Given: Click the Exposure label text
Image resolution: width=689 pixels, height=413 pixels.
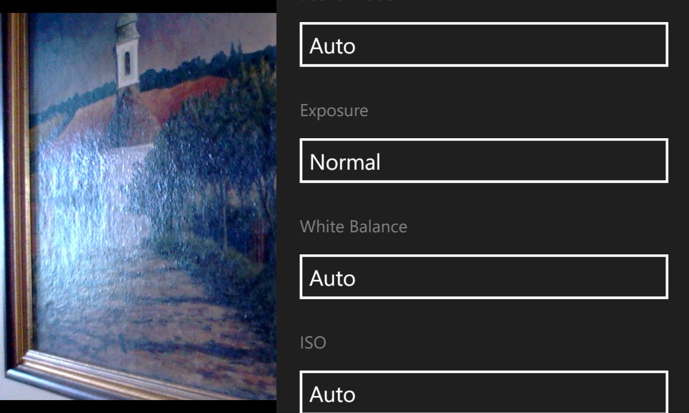Looking at the screenshot, I should coord(334,111).
